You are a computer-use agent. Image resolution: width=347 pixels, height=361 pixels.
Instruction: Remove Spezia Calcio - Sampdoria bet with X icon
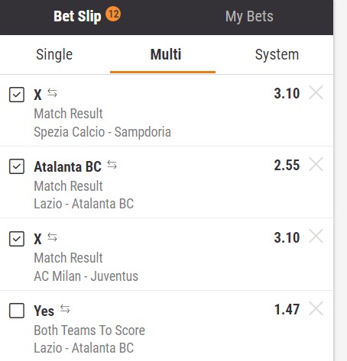316,92
